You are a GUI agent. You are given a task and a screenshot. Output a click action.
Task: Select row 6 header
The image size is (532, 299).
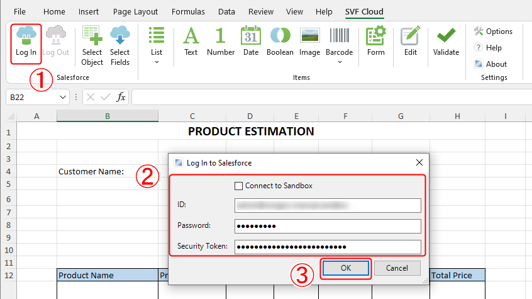click(x=8, y=199)
